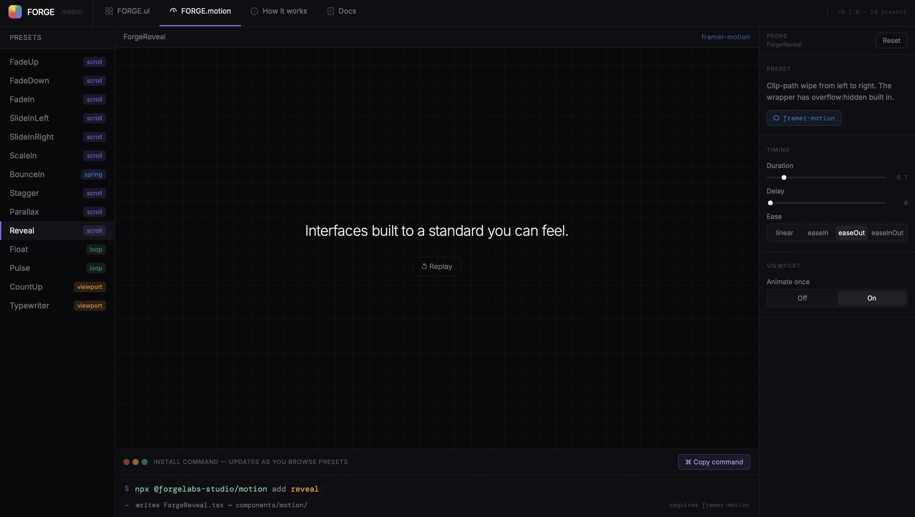Select the Parallax preset
This screenshot has width=915, height=517.
[x=57, y=212]
